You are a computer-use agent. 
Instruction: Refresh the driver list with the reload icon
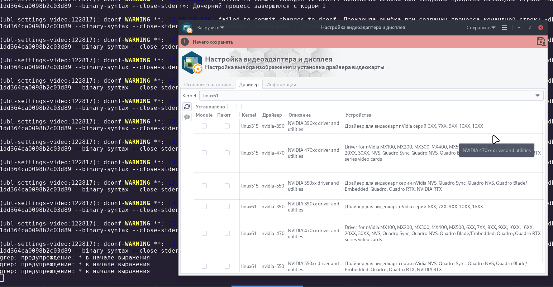(x=187, y=107)
